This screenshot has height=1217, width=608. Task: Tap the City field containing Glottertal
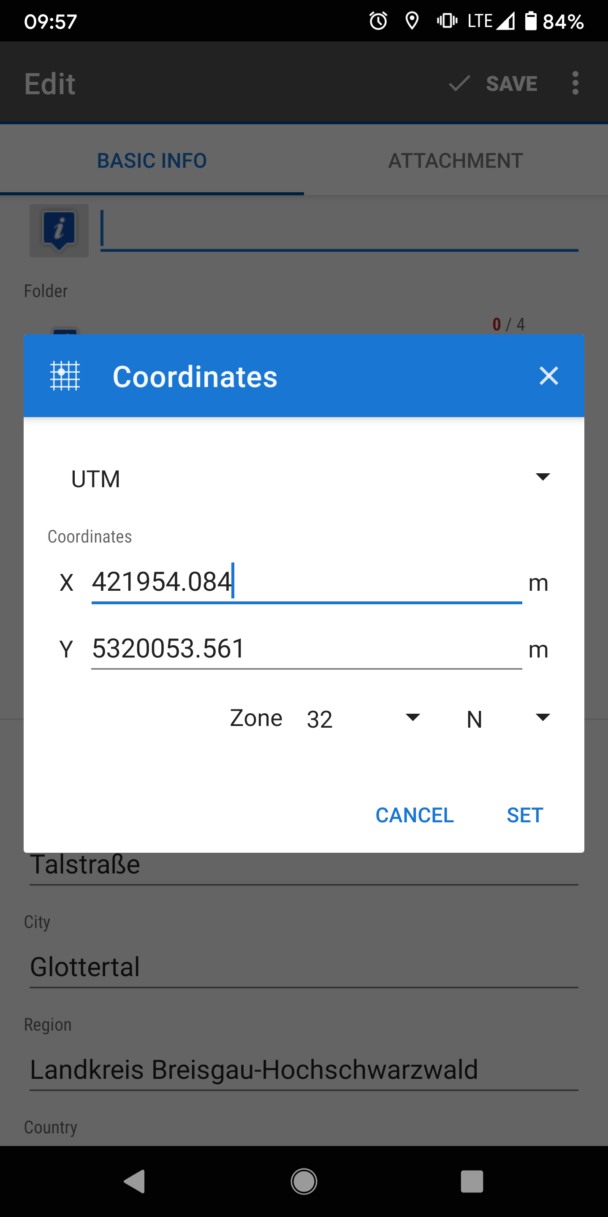click(x=304, y=966)
